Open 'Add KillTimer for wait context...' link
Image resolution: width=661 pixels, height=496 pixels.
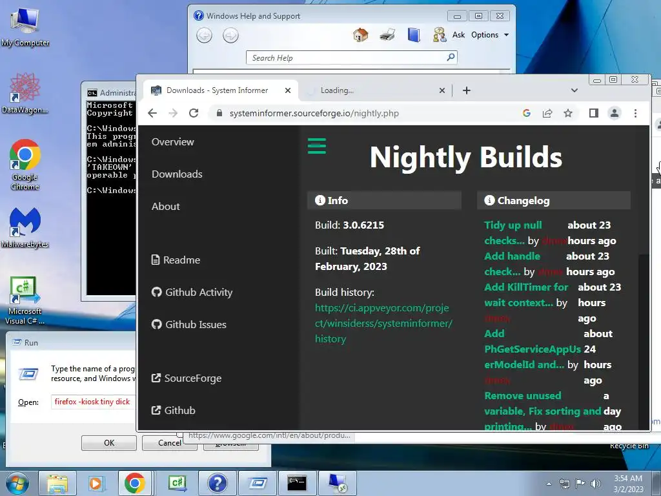click(526, 294)
